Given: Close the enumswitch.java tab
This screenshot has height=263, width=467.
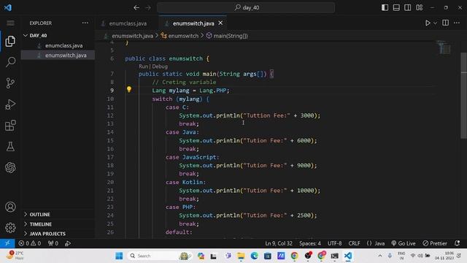Looking at the screenshot, I should (x=220, y=23).
